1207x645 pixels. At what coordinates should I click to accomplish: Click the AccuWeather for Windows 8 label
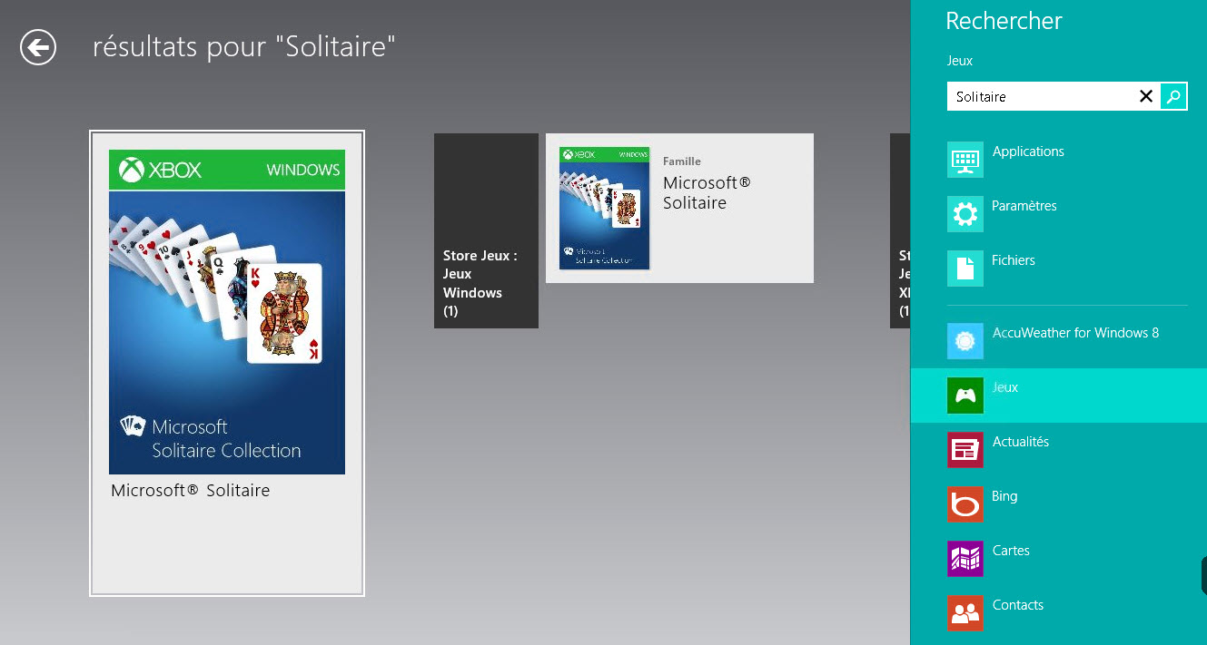(1076, 333)
